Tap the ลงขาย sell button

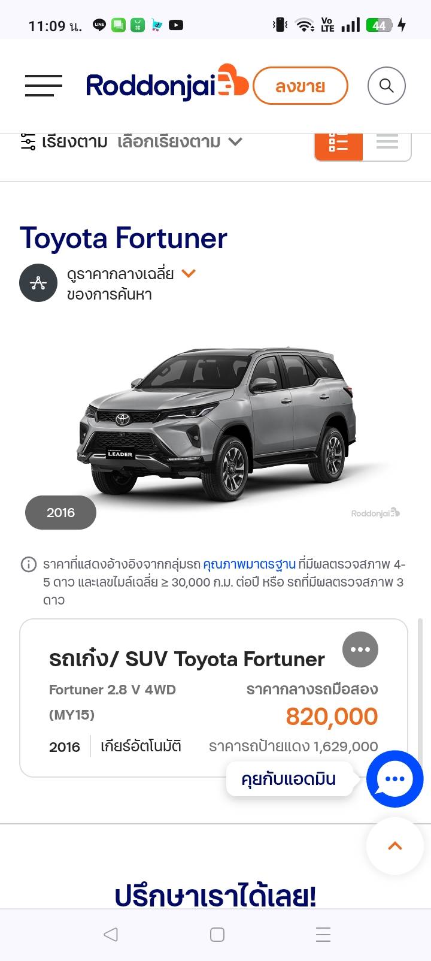(301, 86)
